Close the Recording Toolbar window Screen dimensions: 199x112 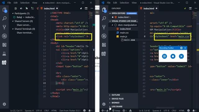point(185,48)
